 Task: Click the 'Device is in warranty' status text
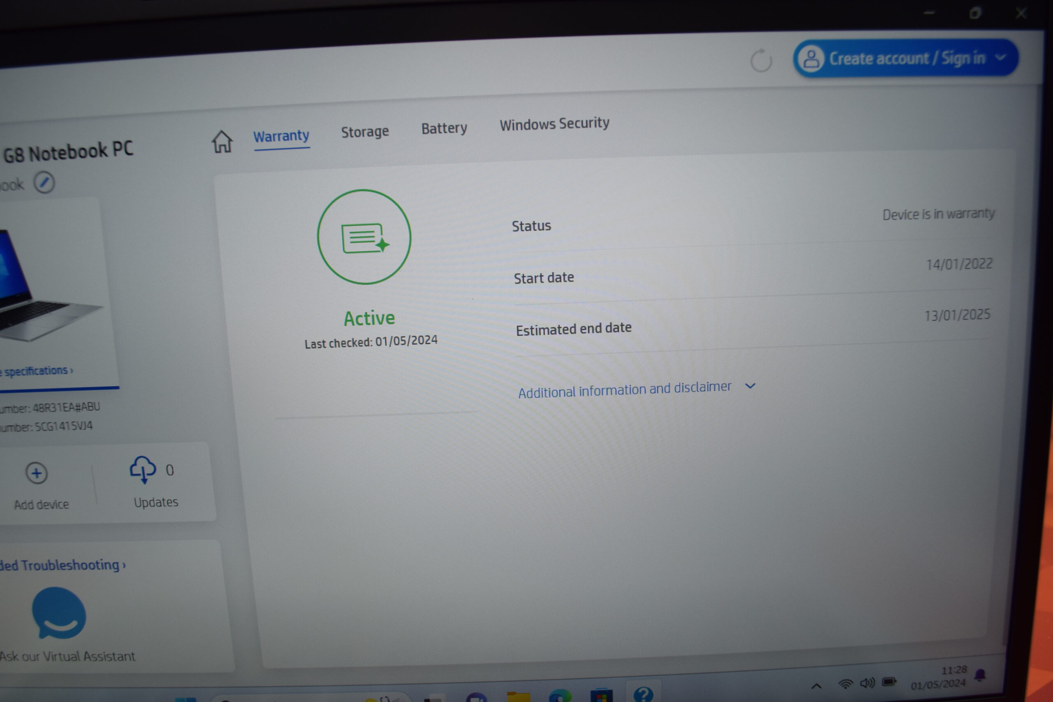[x=938, y=214]
